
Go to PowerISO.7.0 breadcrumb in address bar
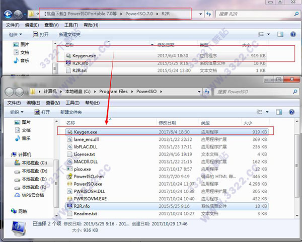139,14
